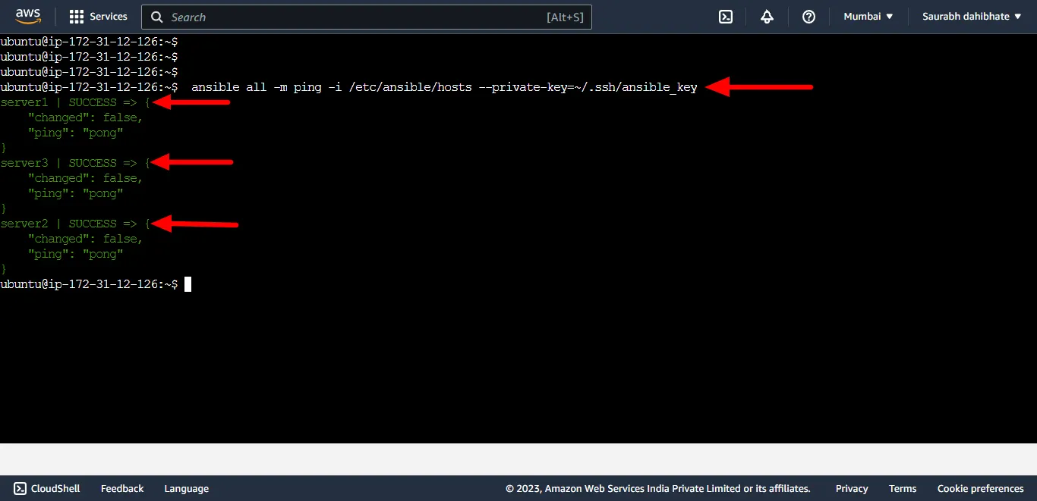Open CloudShell from the header terminal icon
The height and width of the screenshot is (501, 1037).
pyautogui.click(x=726, y=17)
